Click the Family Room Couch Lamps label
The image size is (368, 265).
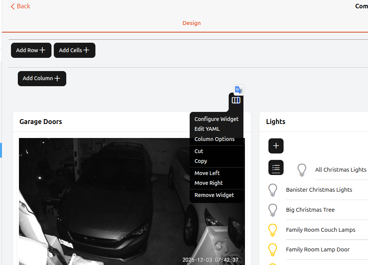tap(321, 230)
